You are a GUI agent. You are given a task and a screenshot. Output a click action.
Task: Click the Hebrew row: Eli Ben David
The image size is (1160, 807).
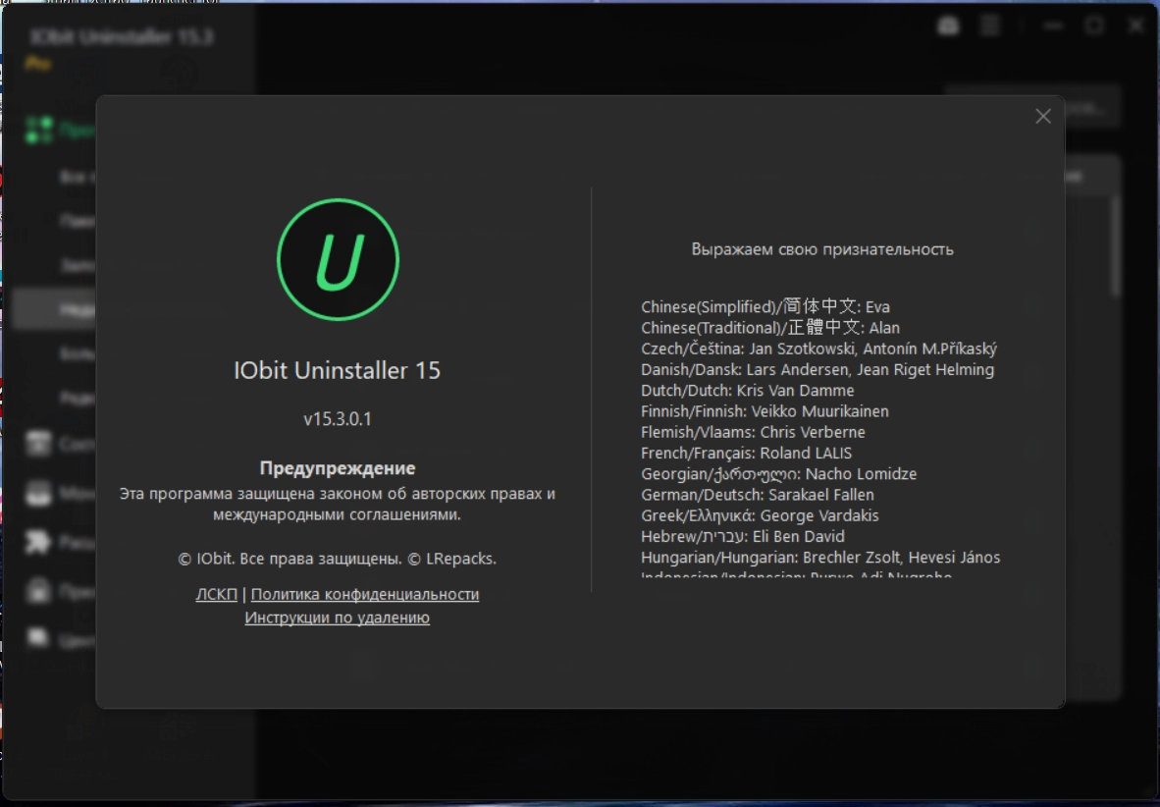click(x=743, y=536)
